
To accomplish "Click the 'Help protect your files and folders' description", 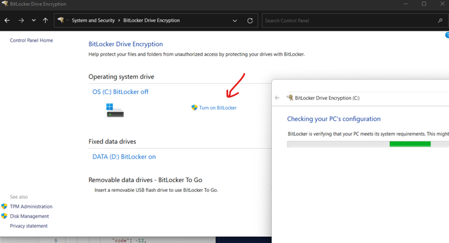I will [x=196, y=54].
